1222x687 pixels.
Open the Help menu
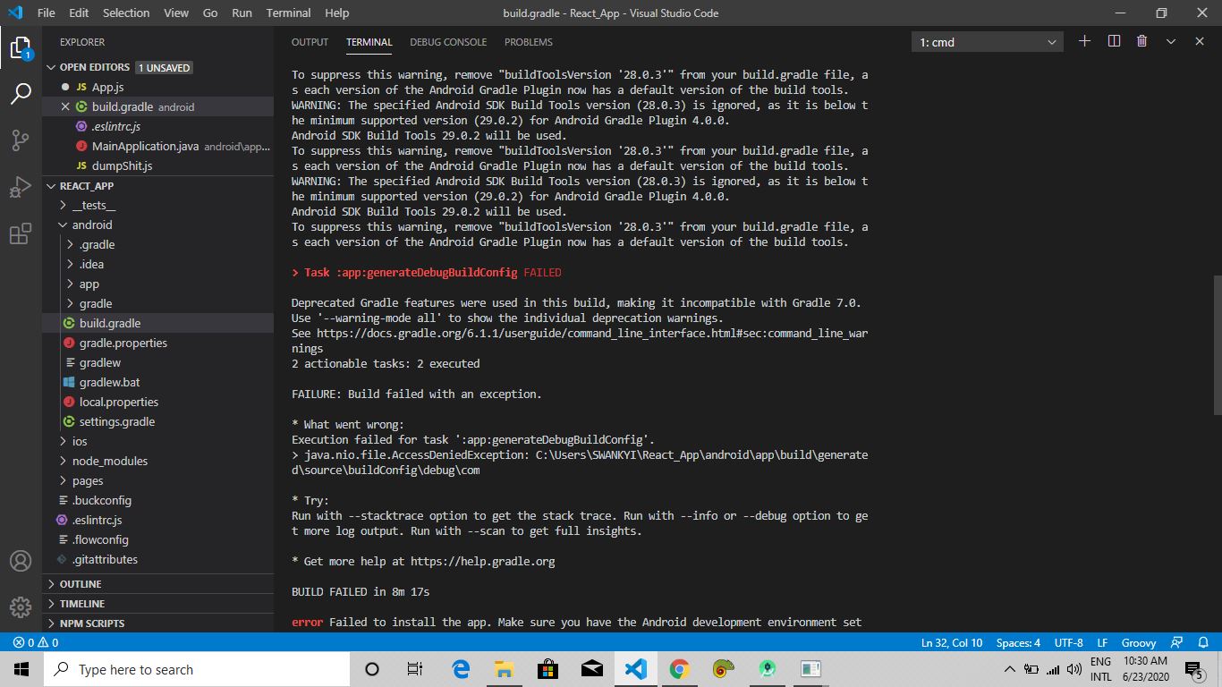tap(337, 13)
